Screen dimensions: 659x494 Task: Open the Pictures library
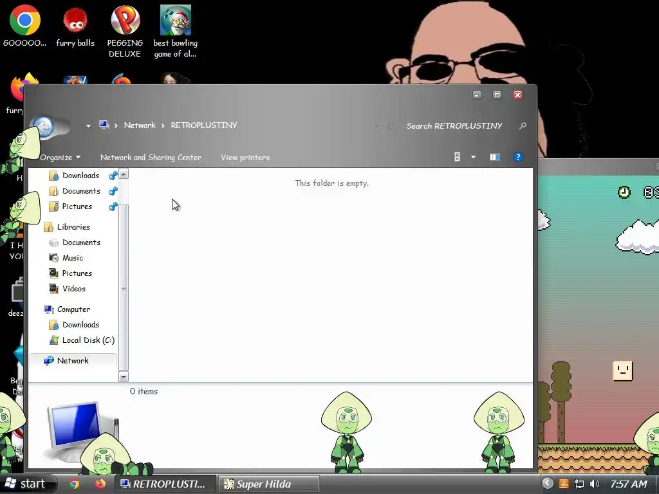(77, 273)
